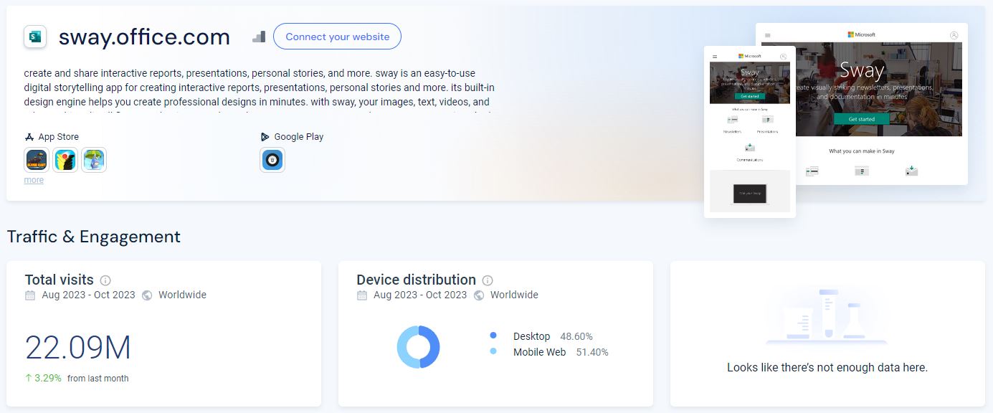This screenshot has width=993, height=413.
Task: Show info tooltip for Total visits
Action: click(105, 280)
